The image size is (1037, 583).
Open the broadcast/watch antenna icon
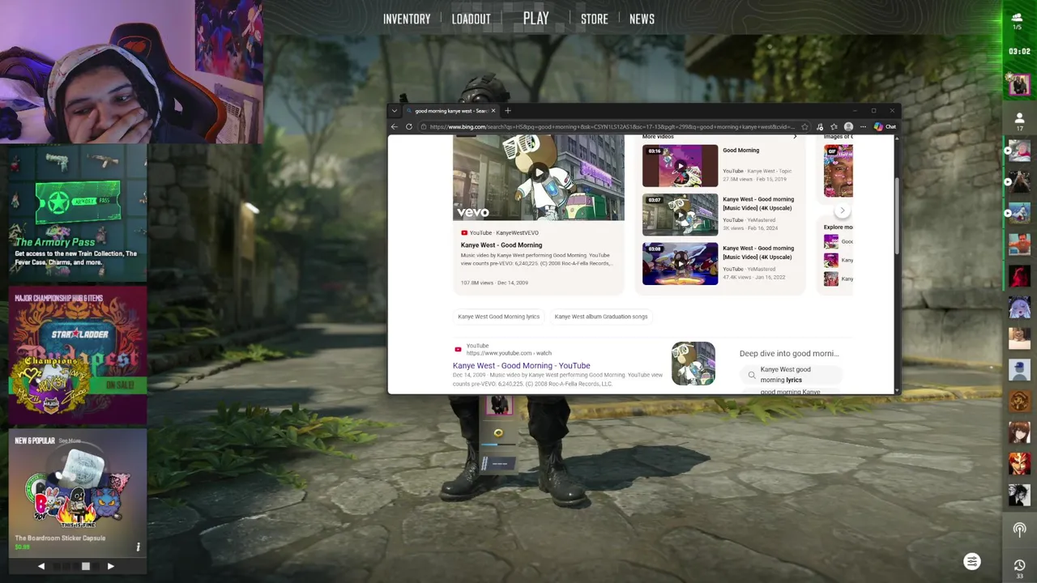[1019, 530]
